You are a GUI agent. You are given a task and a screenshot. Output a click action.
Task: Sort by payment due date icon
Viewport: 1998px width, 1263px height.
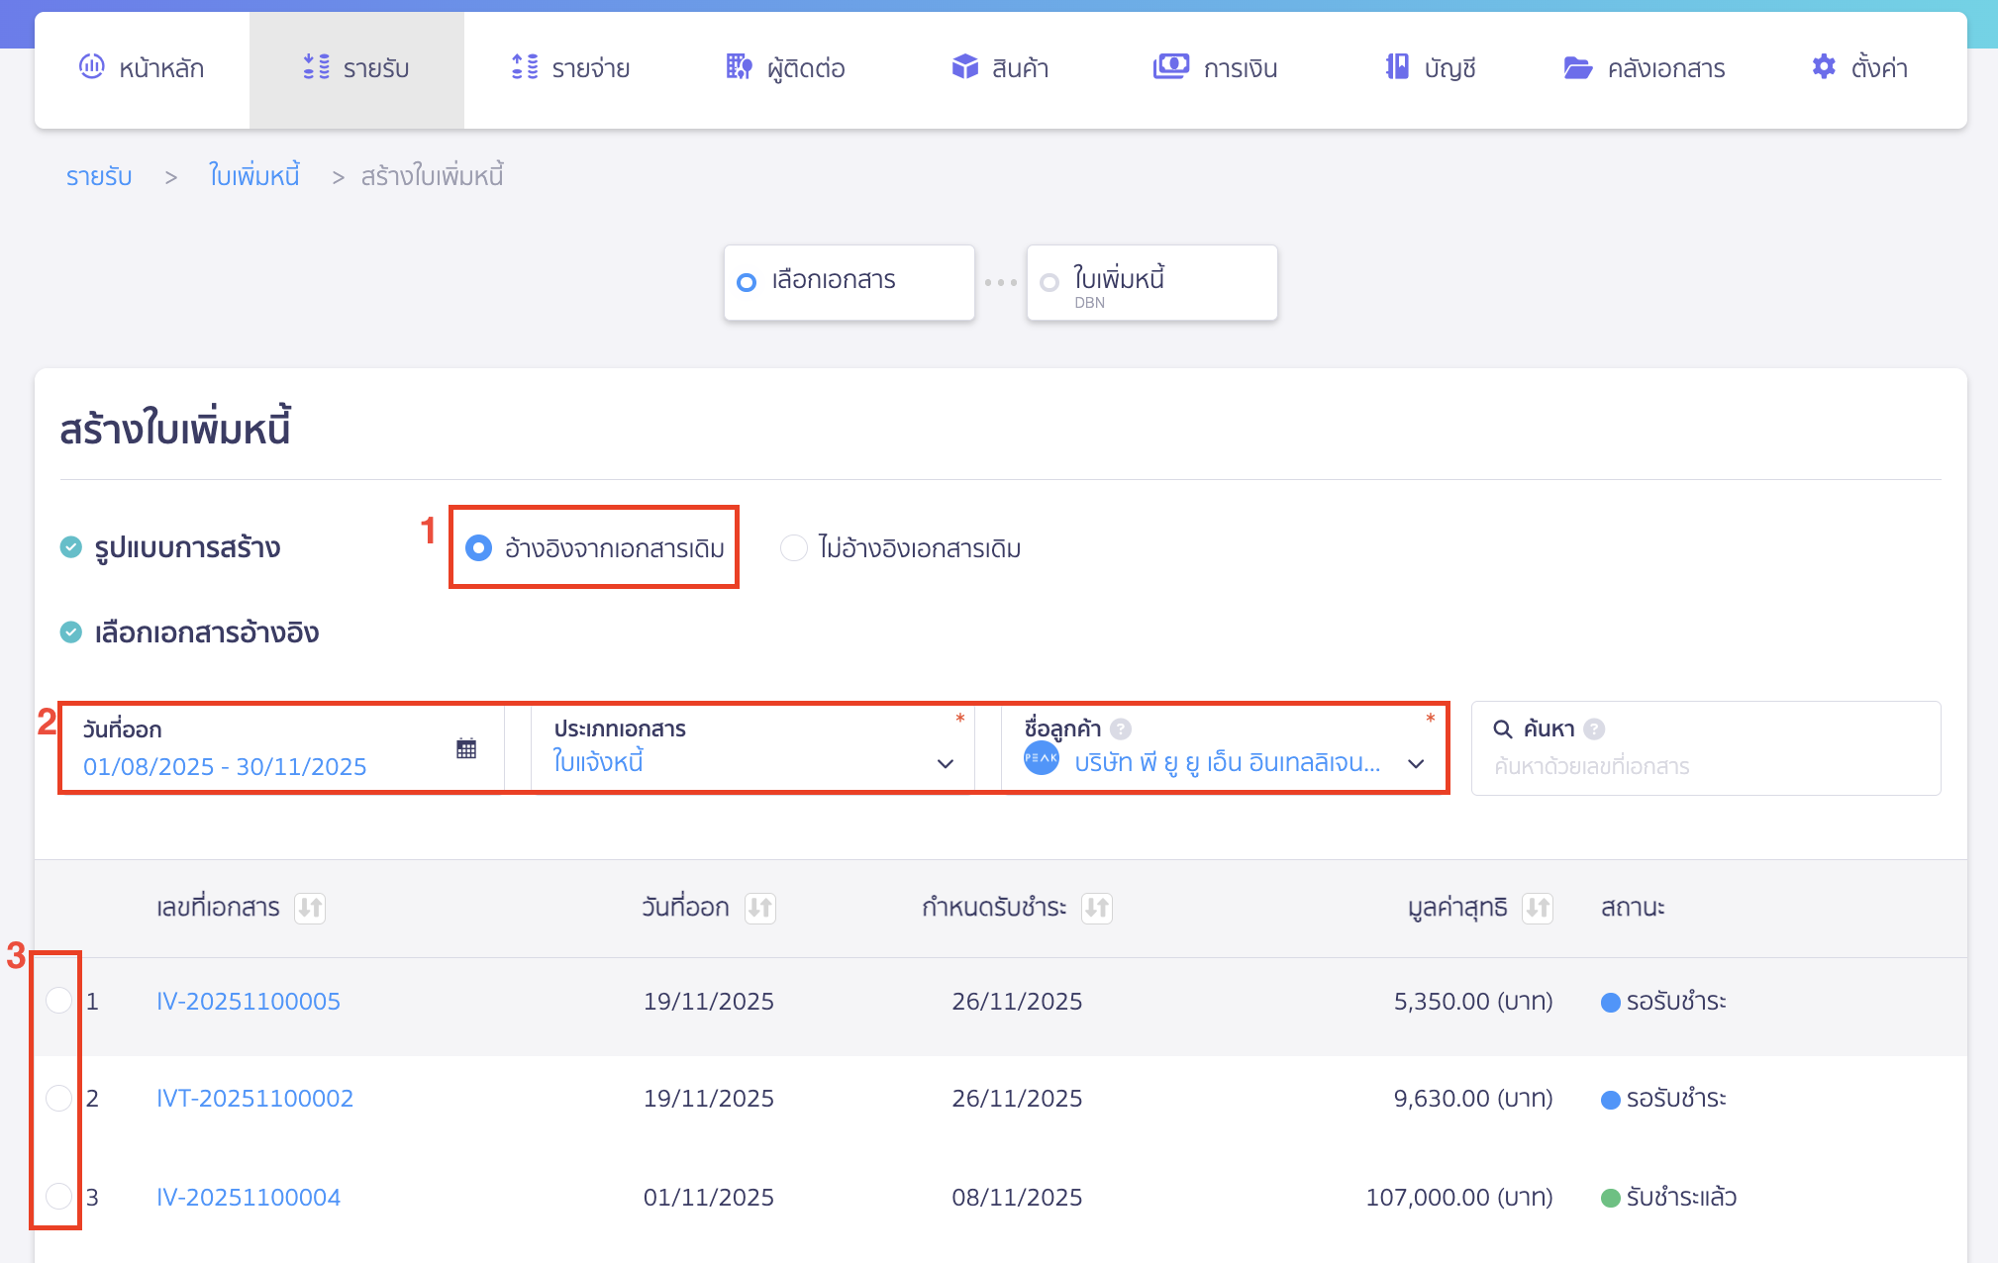1096,908
